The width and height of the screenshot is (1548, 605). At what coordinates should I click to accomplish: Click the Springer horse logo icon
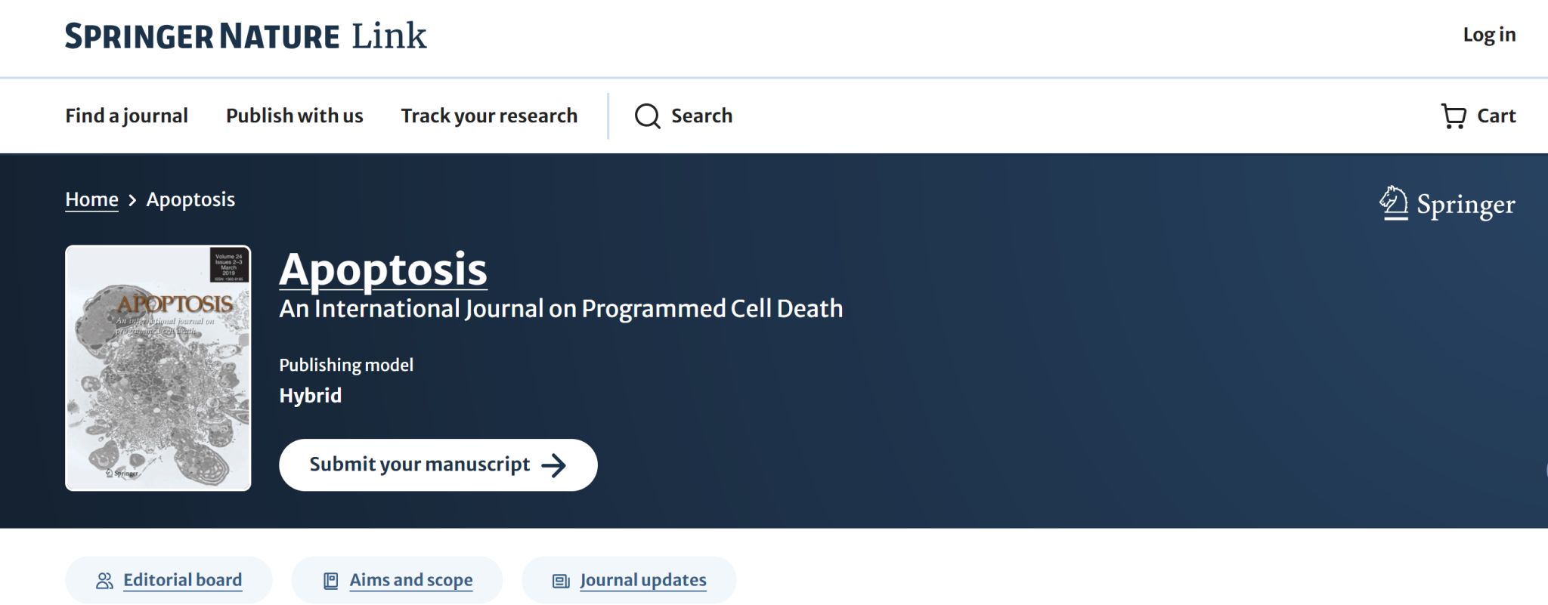pos(1393,203)
